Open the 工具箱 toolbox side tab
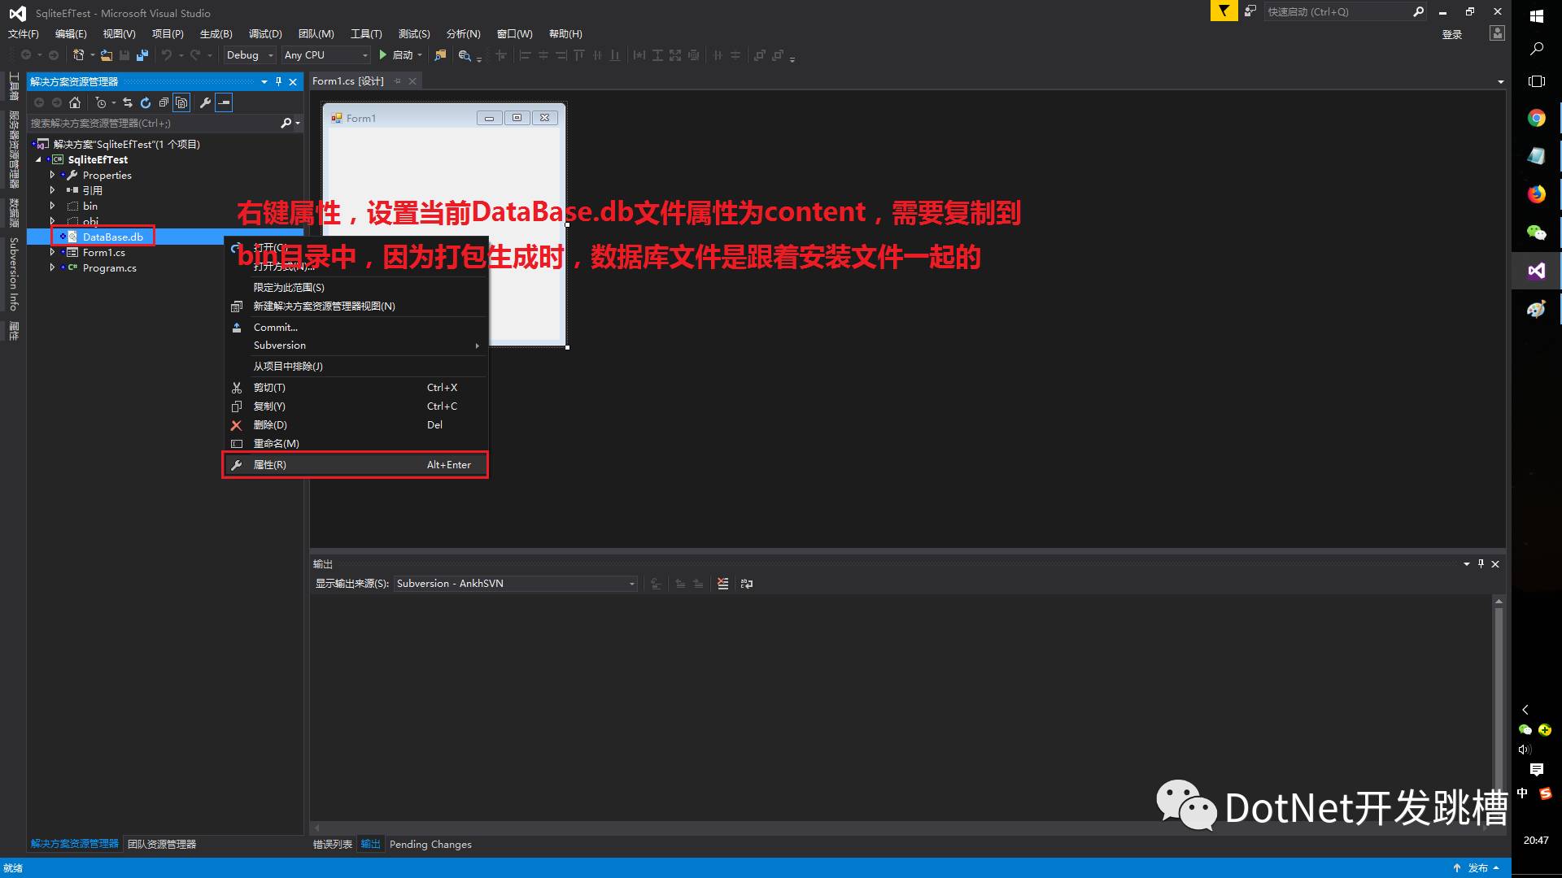1562x878 pixels. pos(14,86)
